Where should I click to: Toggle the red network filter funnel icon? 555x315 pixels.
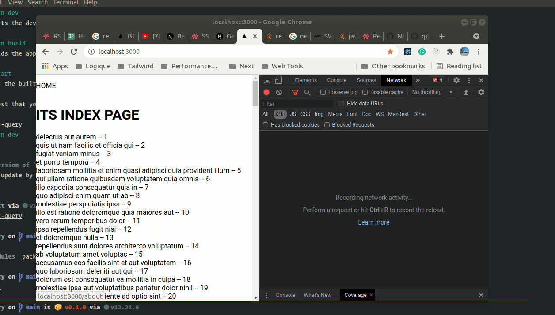(295, 92)
